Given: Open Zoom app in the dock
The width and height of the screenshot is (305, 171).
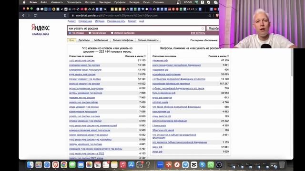Looking at the screenshot, I should pyautogui.click(x=160, y=165).
